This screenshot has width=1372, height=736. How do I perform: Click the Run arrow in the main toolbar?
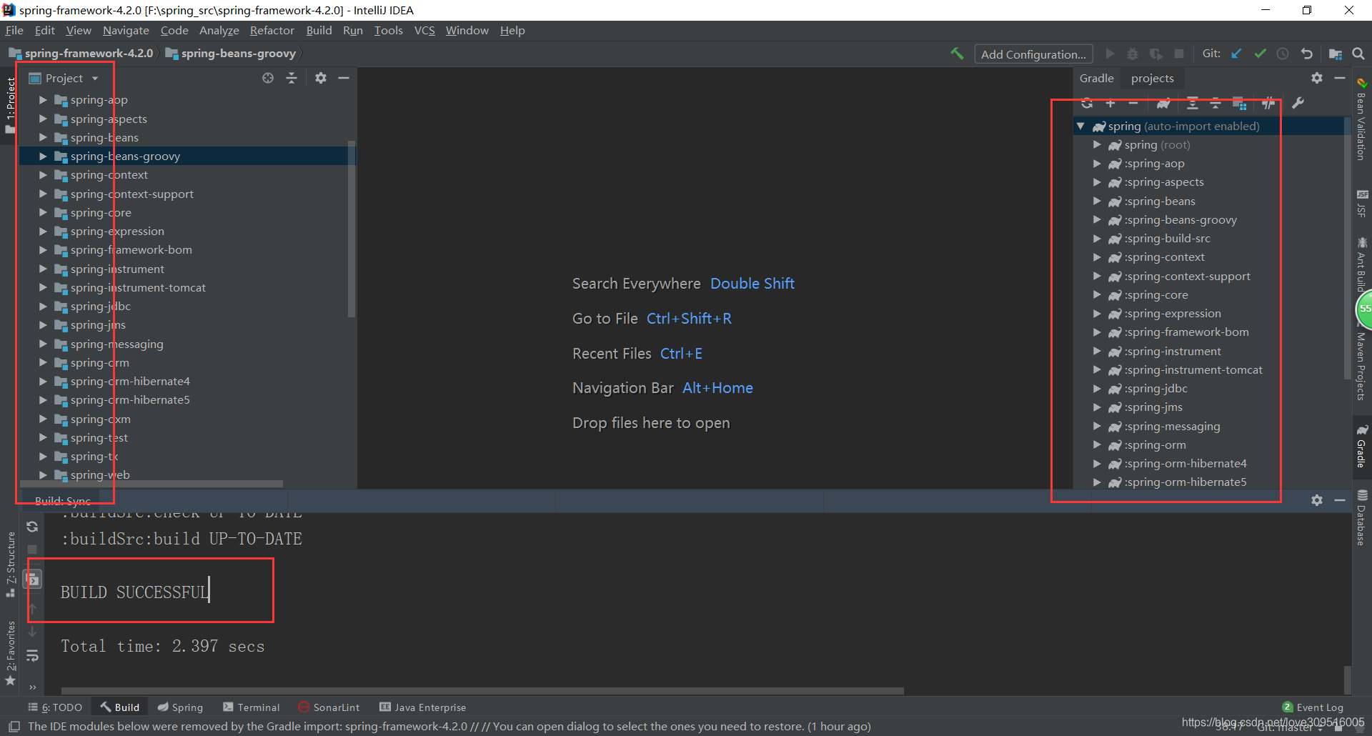click(x=1110, y=54)
